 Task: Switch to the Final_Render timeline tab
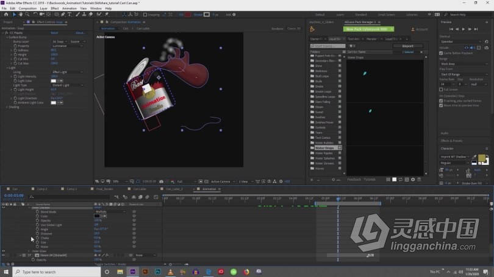(x=104, y=189)
